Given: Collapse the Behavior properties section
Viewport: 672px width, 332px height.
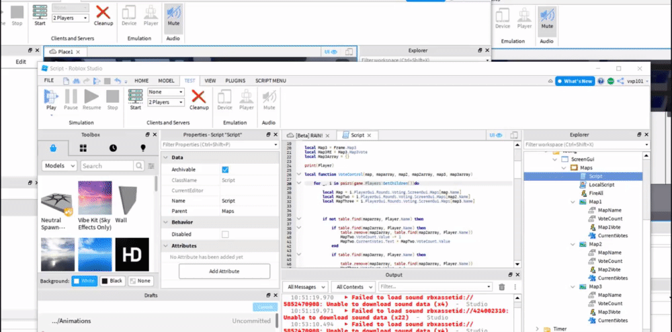Looking at the screenshot, I should [165, 222].
